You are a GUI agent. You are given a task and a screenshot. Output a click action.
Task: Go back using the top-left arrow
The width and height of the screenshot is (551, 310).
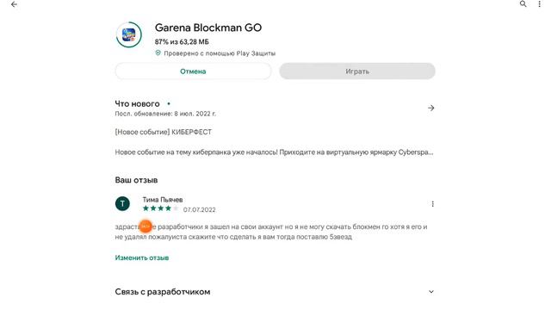[14, 4]
